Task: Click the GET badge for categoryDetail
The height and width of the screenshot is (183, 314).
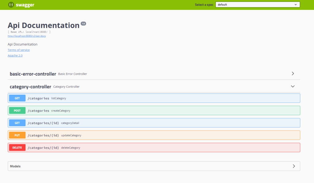Action: [17, 123]
